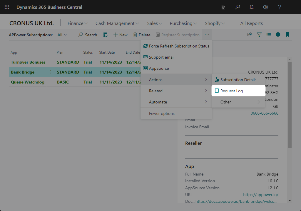Expand the Finance menu dropdown
Image resolution: width=301 pixels, height=211 pixels.
click(x=78, y=23)
